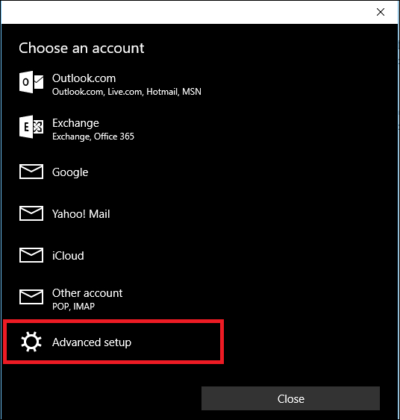
Task: Click the 'Exchange, Office 365' subtitle
Action: (x=93, y=137)
